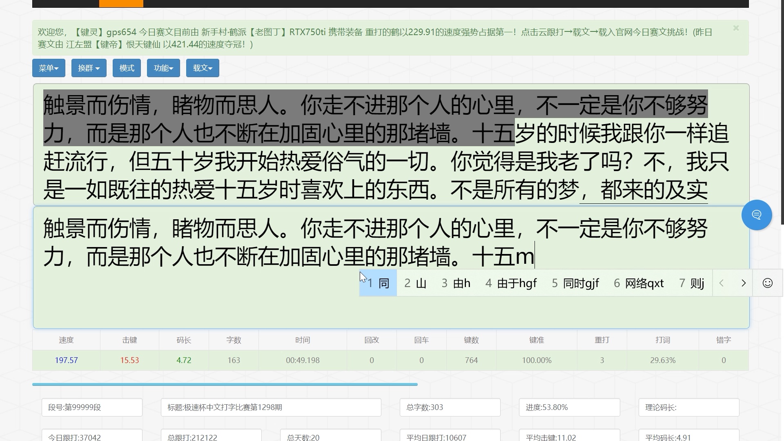784x441 pixels.
Task: Click the page vertical scrollbar
Action: 782,112
